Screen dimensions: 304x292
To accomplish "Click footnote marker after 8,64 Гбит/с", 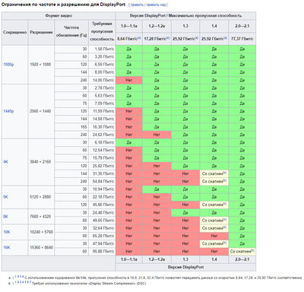I will point(139,38).
